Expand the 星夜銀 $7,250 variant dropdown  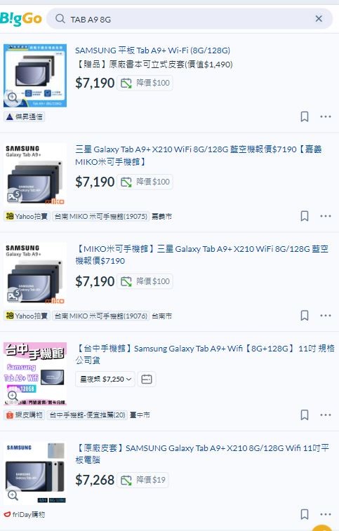pos(105,379)
